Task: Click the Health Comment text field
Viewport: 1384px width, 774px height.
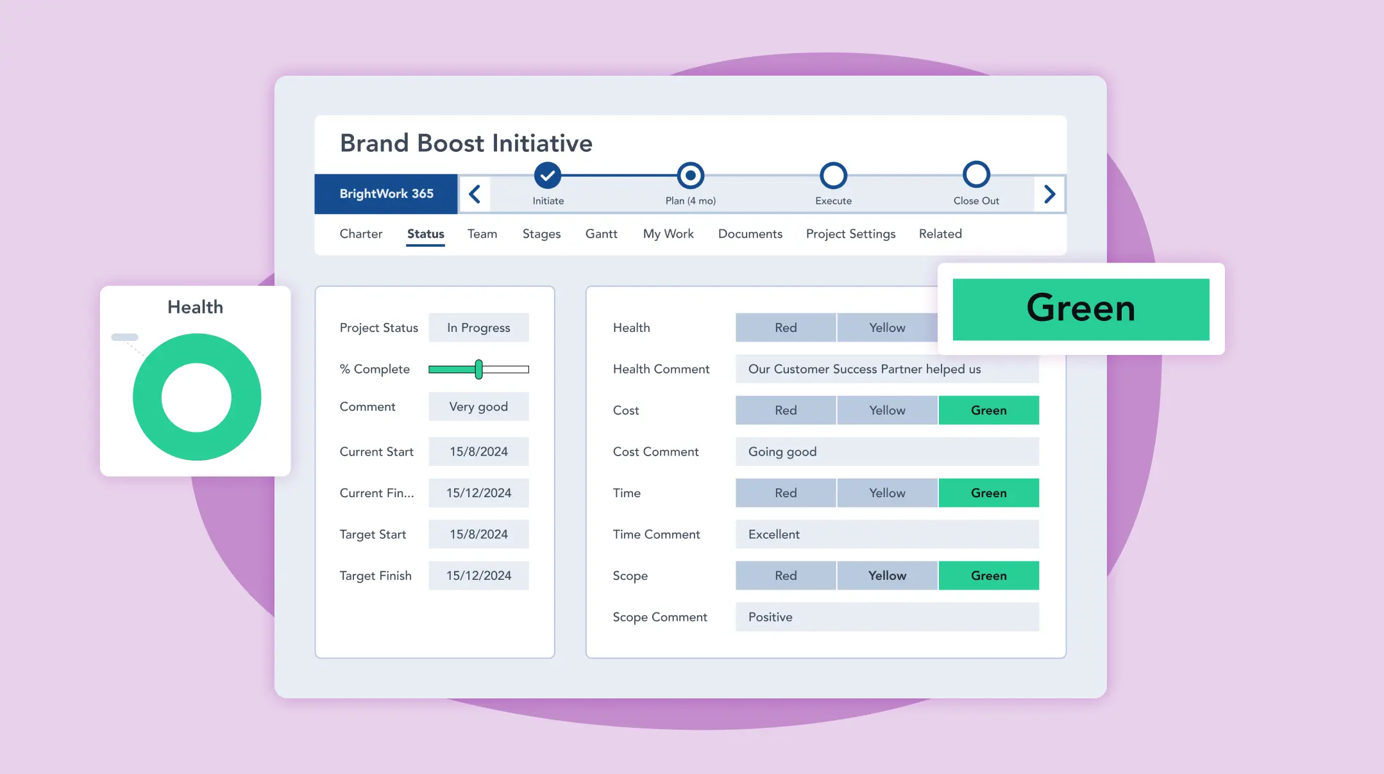Action: click(887, 369)
